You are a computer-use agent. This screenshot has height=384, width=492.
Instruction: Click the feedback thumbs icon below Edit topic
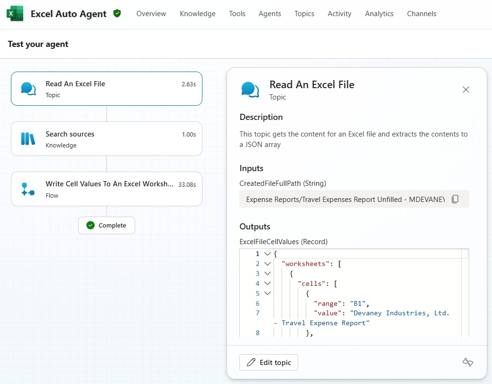pyautogui.click(x=467, y=362)
